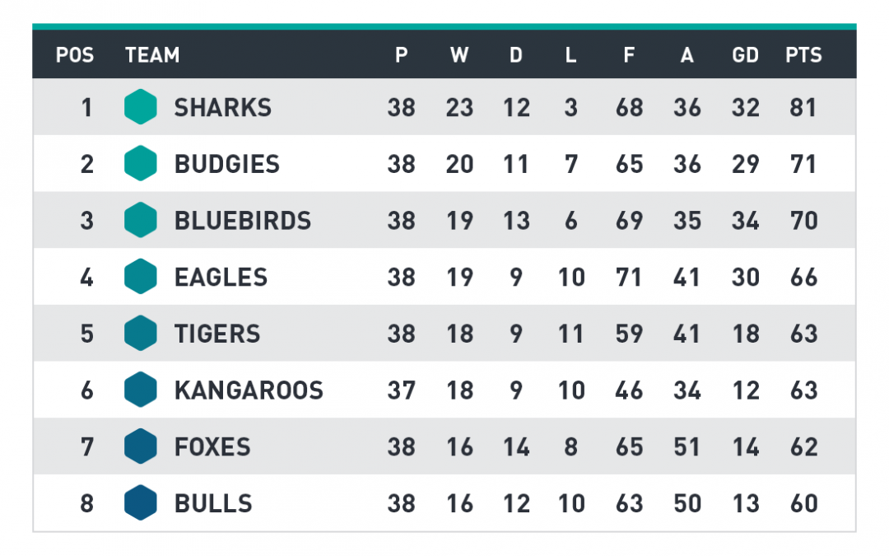This screenshot has height=556, width=889.
Task: Click the Bulls position number 8
Action: 86,503
